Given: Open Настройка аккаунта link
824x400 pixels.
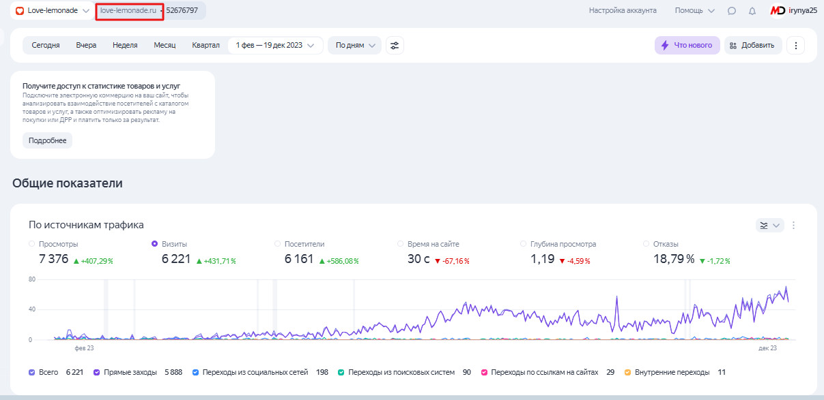Looking at the screenshot, I should tap(623, 11).
